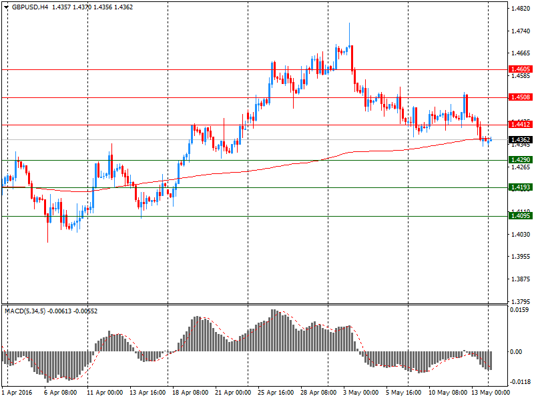Click the black 1.4362 current price label
Screen dimensions: 534x400
click(521, 140)
